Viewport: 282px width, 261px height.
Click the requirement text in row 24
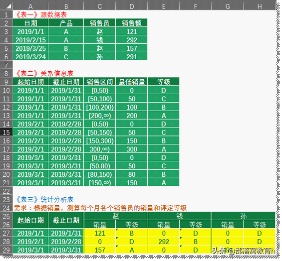pos(100,208)
